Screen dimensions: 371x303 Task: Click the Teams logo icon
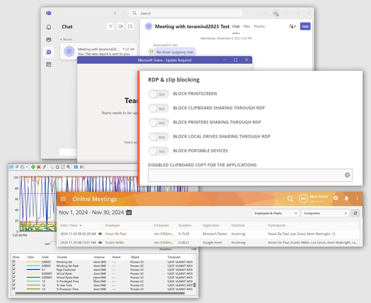click(x=49, y=13)
